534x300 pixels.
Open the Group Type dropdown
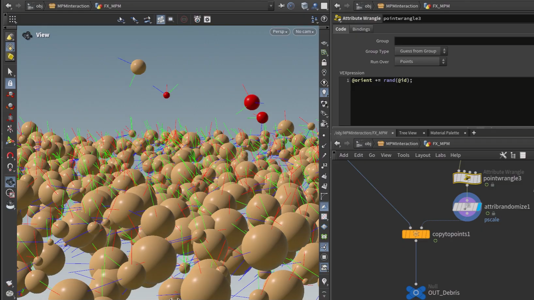click(x=421, y=51)
